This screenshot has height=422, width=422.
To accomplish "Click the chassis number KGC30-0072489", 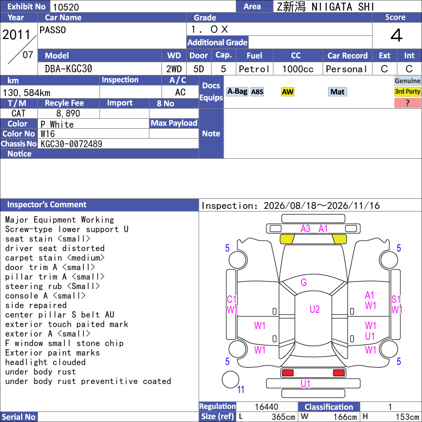I will click(x=71, y=144).
